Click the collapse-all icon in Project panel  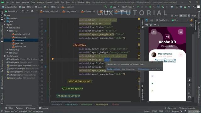coord(27,11)
